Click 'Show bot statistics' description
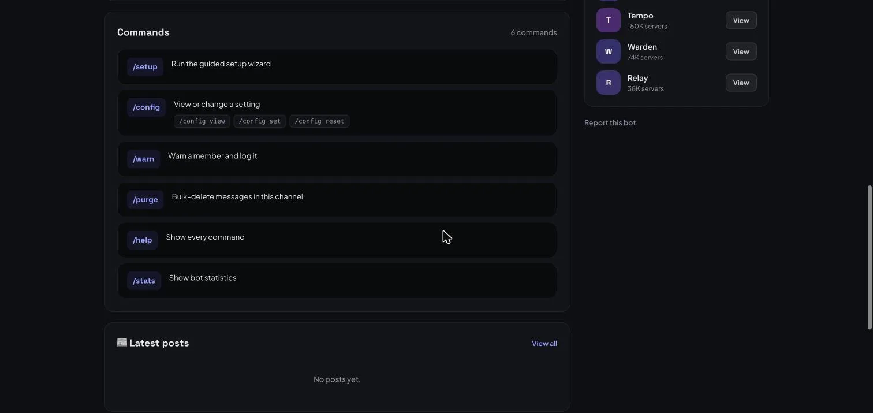Viewport: 873px width, 413px height. (203, 278)
